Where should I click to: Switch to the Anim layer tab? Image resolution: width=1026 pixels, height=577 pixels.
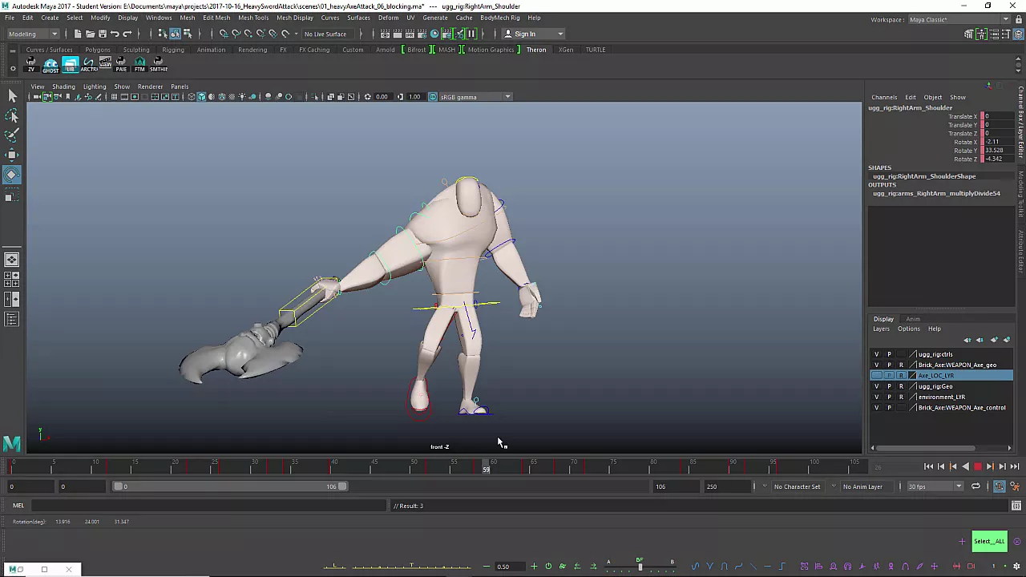(913, 319)
